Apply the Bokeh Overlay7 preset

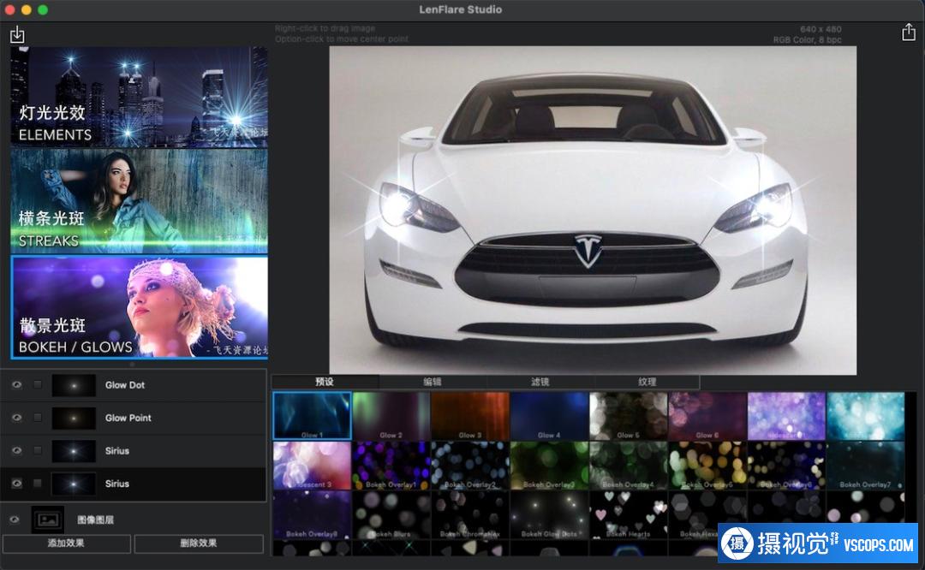pyautogui.click(x=865, y=466)
